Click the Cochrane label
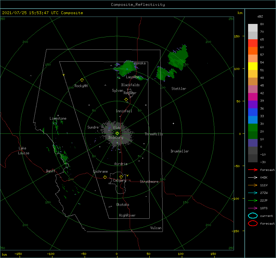The width and height of the screenshot is (276, 258). click(x=100, y=171)
